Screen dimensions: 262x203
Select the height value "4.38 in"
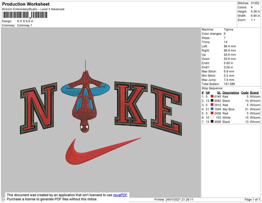(255, 11)
